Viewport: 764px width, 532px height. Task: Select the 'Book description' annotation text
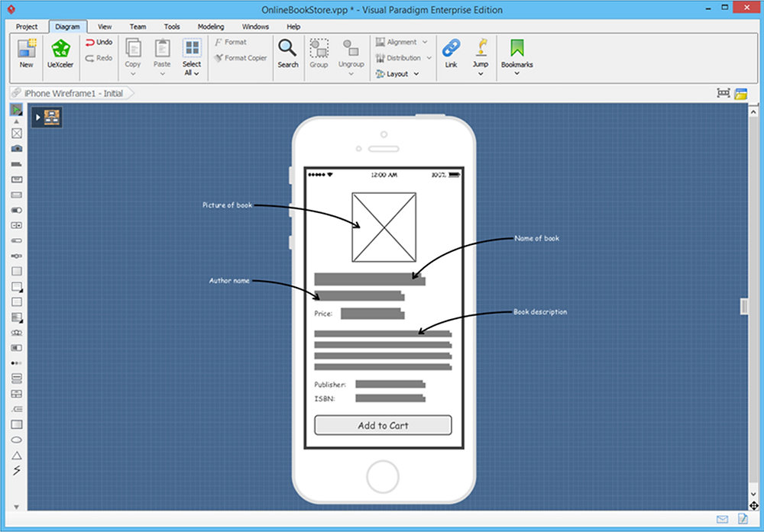[x=540, y=311]
